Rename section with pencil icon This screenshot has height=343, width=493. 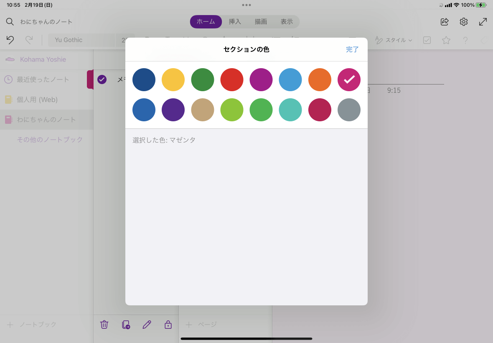tap(147, 325)
